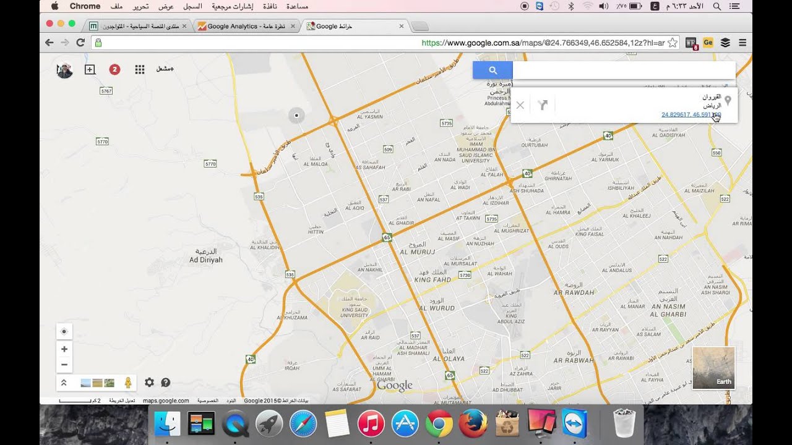The height and width of the screenshot is (445, 792).
Task: Open the الخصوصية privacy link
Action: click(207, 400)
